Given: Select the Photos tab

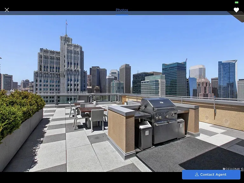Looking at the screenshot, I should [122, 10].
